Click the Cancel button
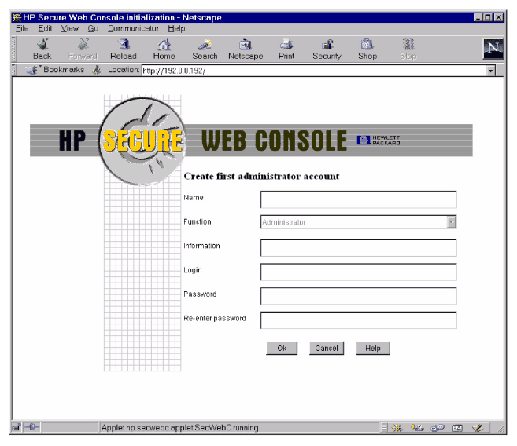Image resolution: width=517 pixels, height=446 pixels. 327,348
